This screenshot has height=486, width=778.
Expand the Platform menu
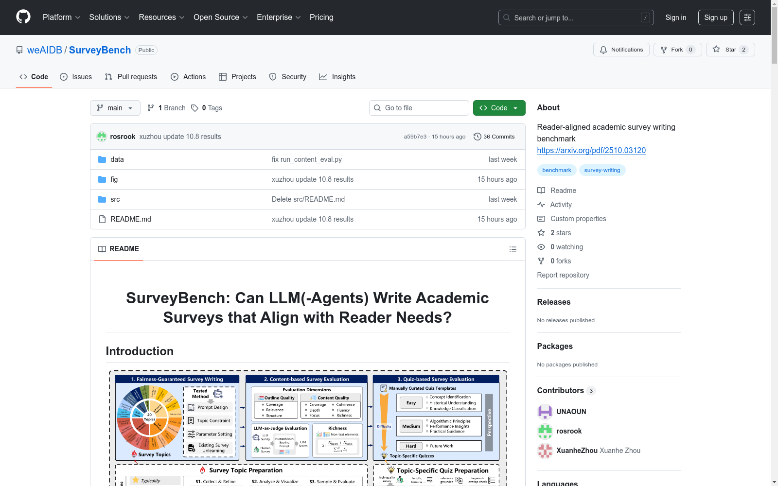click(62, 17)
